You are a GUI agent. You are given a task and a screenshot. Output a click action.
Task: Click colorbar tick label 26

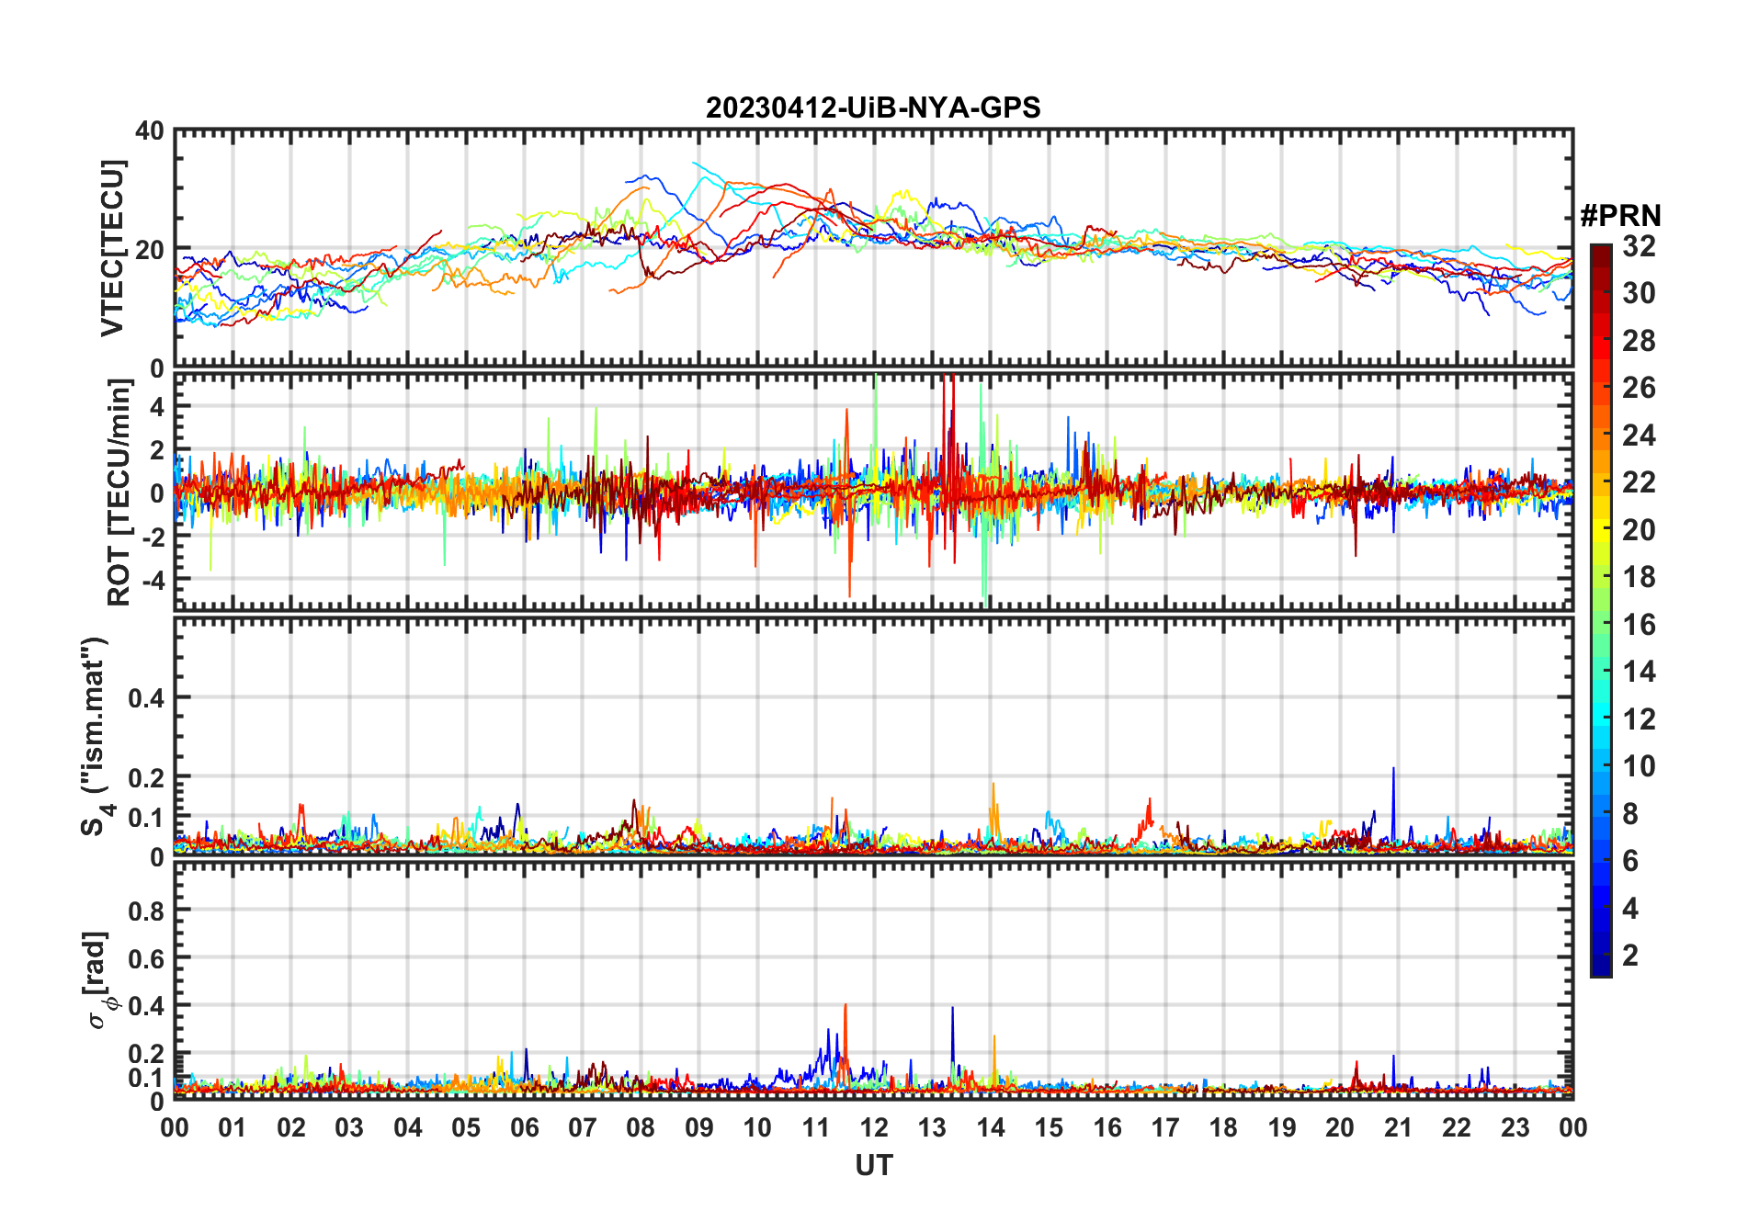1639,388
